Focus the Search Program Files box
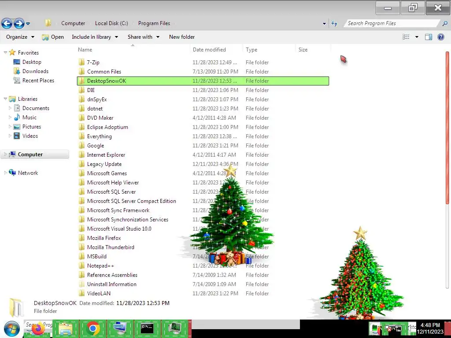 (x=391, y=23)
